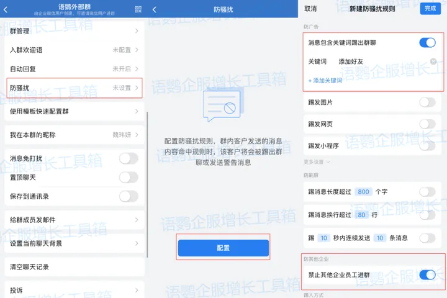Click the 800 message length field
The width and height of the screenshot is (447, 298).
[363, 192]
